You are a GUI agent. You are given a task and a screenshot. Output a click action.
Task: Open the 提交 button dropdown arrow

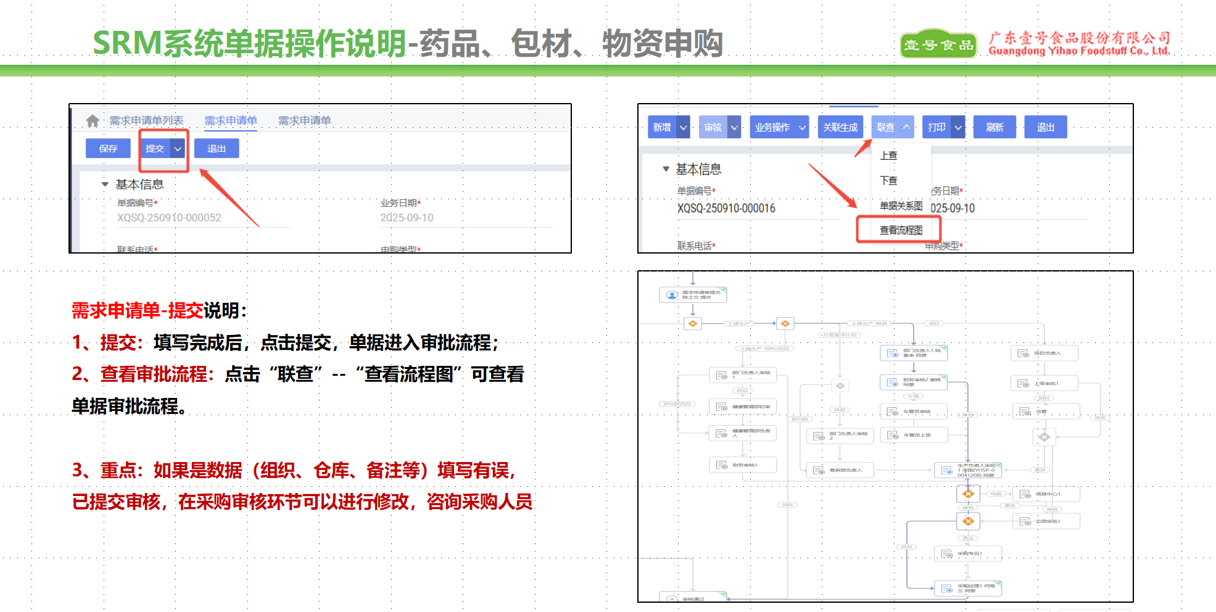click(x=178, y=149)
